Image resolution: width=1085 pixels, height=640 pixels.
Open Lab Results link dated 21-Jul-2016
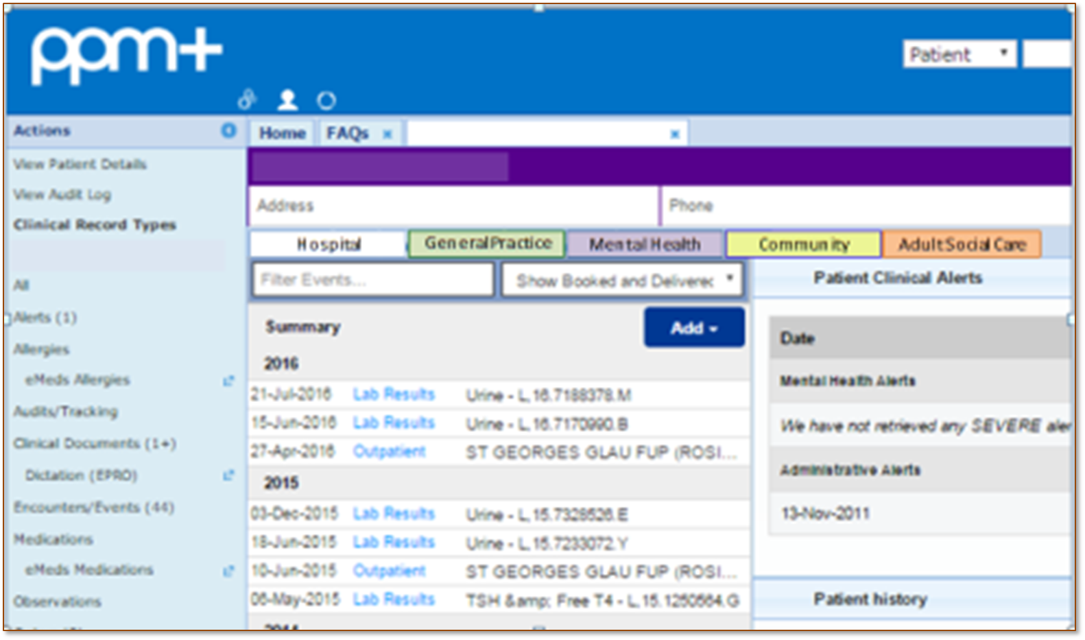tap(394, 394)
